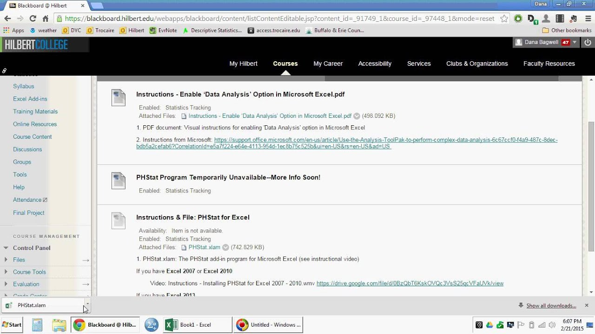Open Windows Explorer folder in the taskbar

(x=59, y=325)
